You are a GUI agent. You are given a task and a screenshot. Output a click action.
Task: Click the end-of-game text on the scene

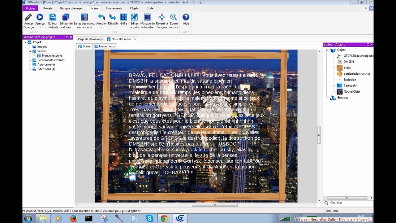click(x=197, y=124)
